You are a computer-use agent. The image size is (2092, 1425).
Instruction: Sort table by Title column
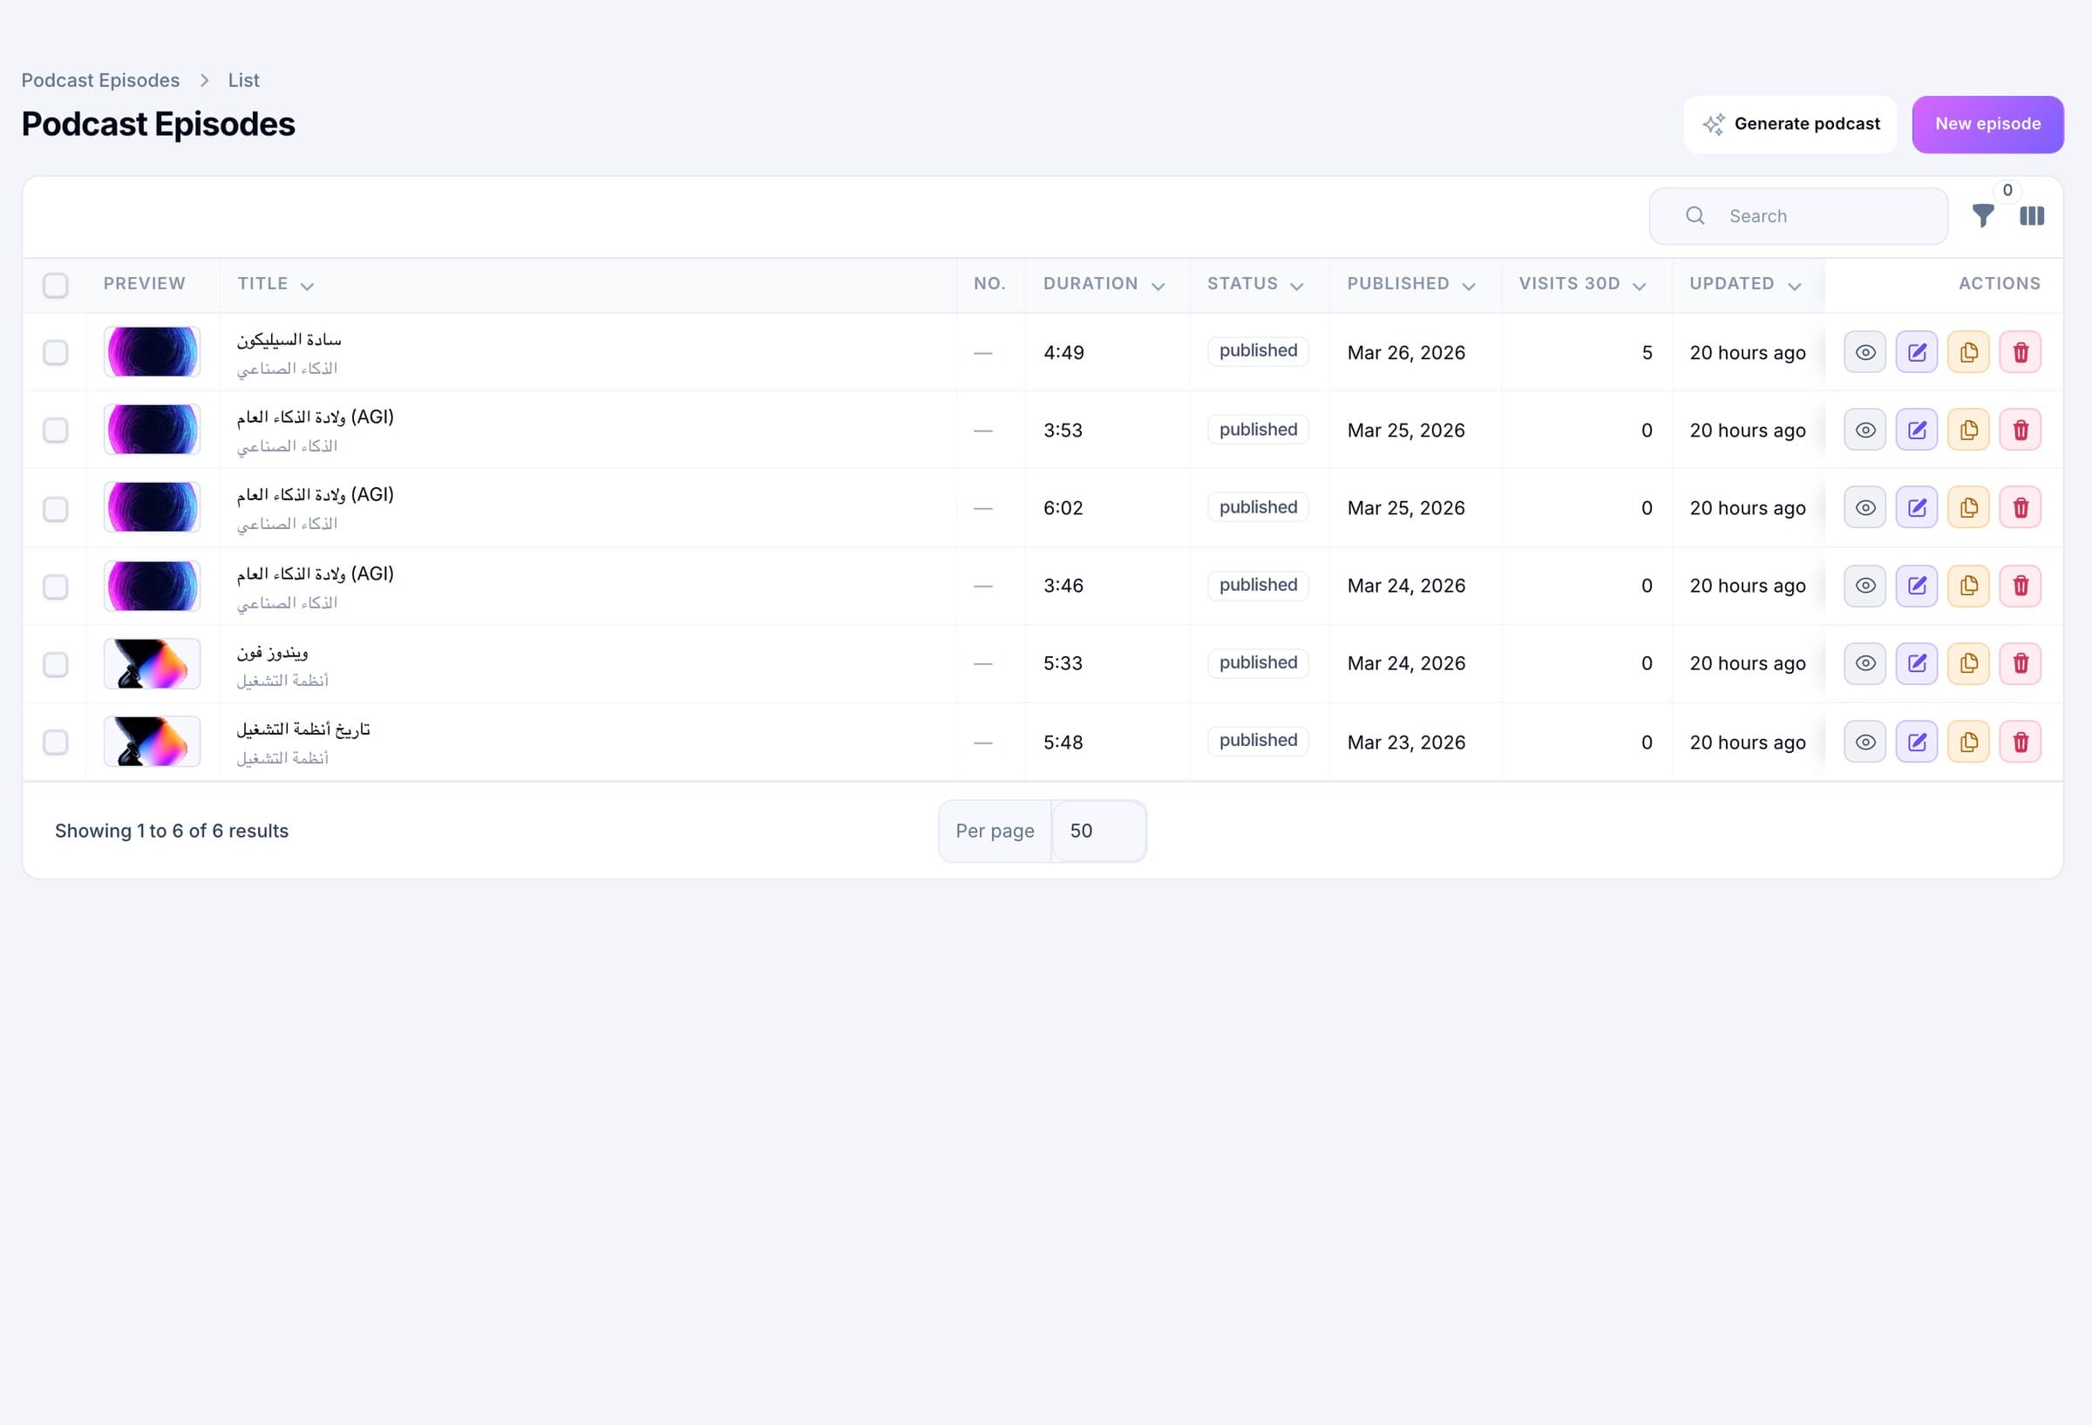pos(275,284)
